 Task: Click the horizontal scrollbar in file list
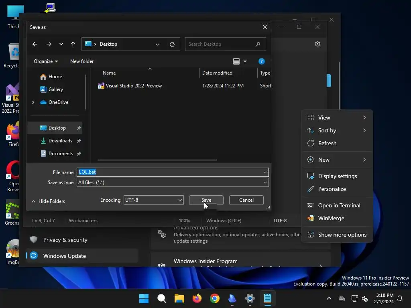click(x=157, y=160)
